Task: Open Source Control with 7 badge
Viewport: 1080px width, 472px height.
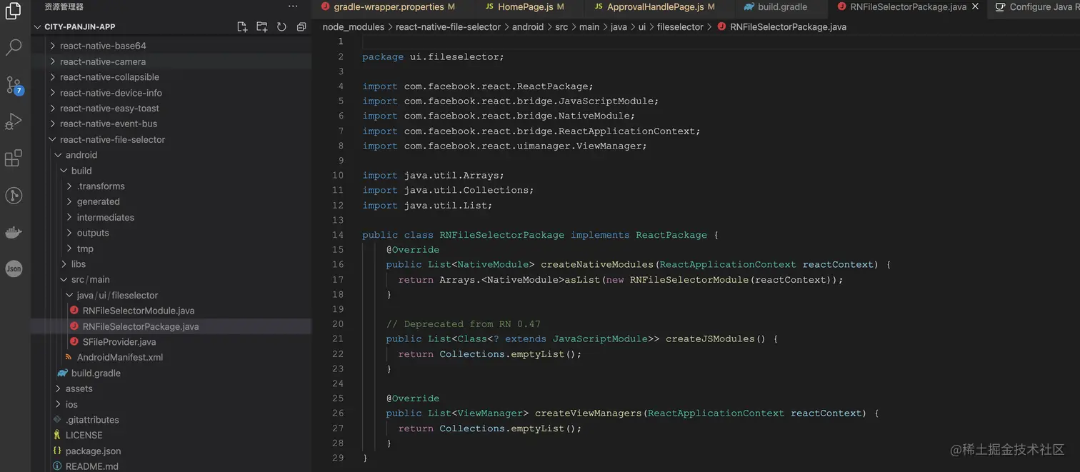Action: pos(14,85)
